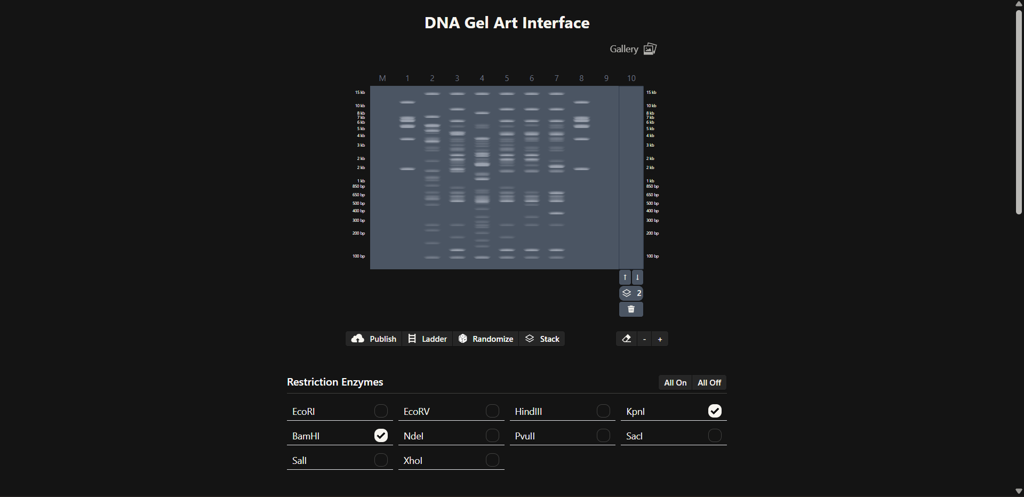Click the All Off button
The width and height of the screenshot is (1024, 497).
709,382
